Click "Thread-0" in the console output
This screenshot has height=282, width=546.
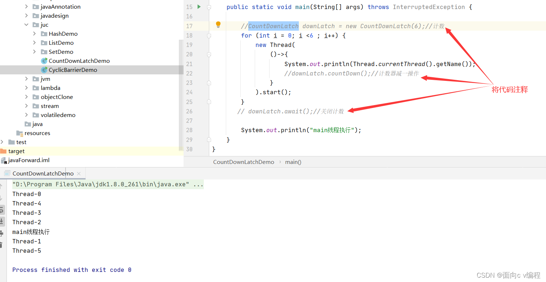pos(27,194)
